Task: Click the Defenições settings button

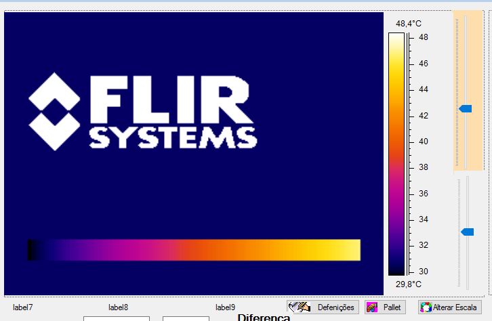Action: 323,307
